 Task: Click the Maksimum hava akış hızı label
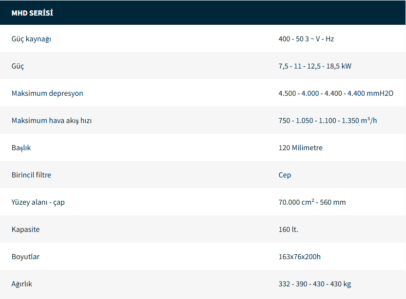click(x=52, y=121)
